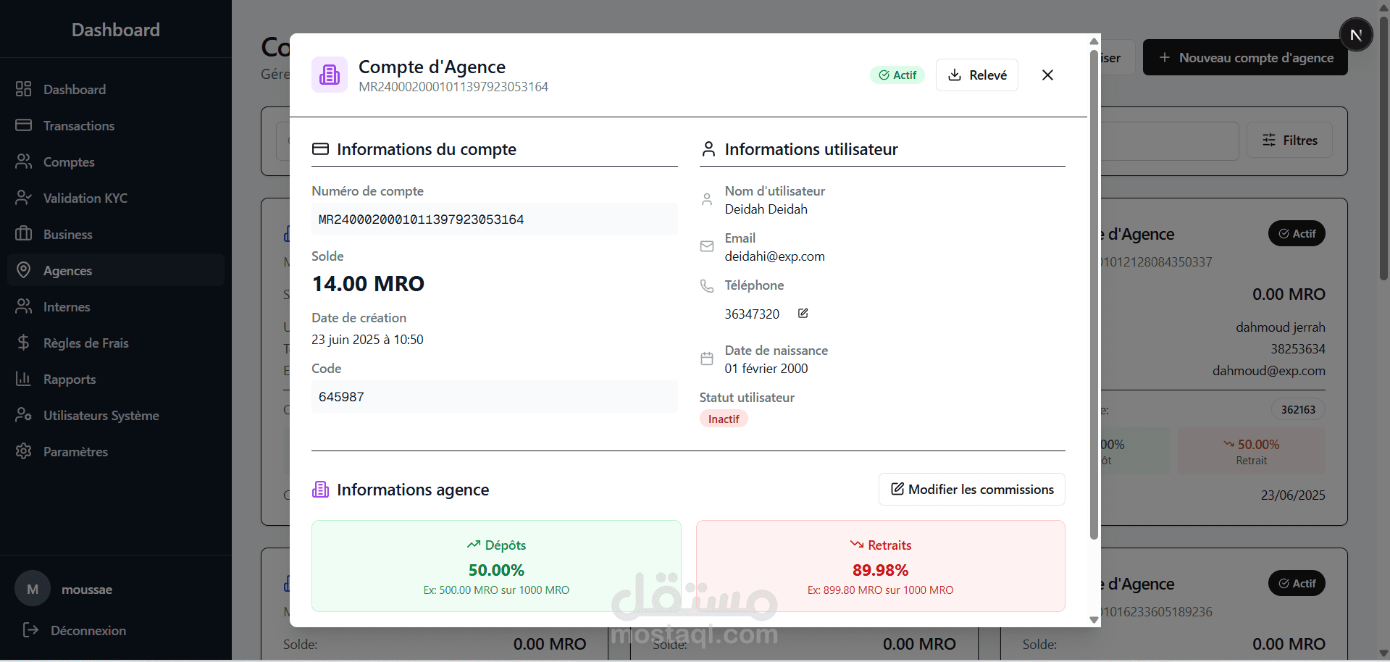This screenshot has height=662, width=1390.
Task: Click the moussae user avatar
Action: [33, 589]
